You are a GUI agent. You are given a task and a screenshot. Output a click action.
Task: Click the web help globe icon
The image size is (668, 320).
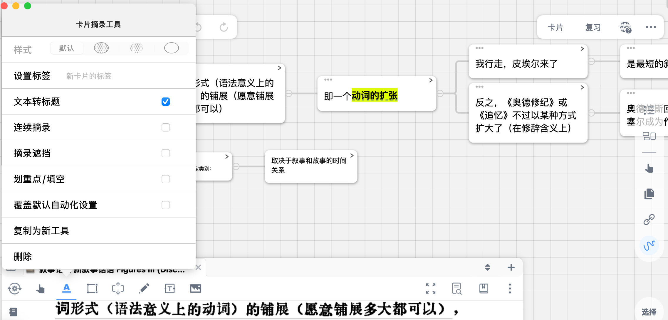click(625, 27)
